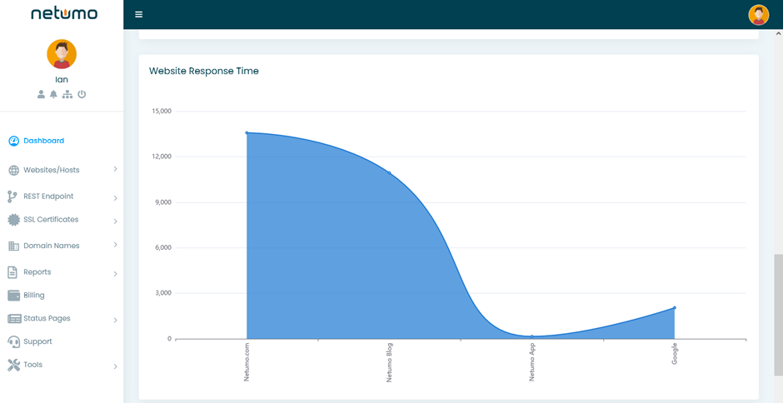Click the power logout icon
Image resolution: width=783 pixels, height=403 pixels.
click(82, 94)
